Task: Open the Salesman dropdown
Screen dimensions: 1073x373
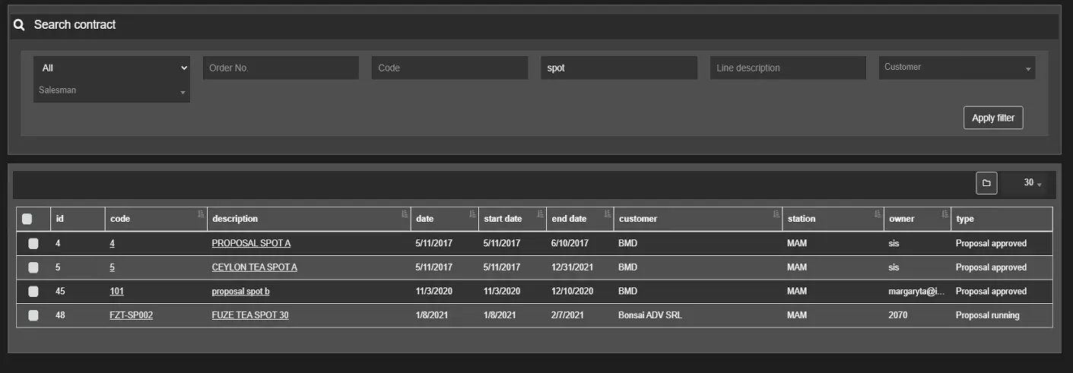Action: click(x=112, y=91)
